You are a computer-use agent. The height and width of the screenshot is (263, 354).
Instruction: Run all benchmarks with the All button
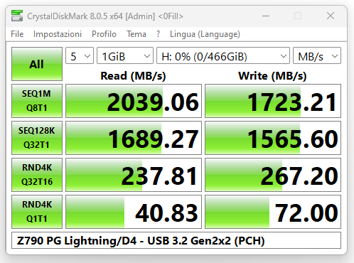pos(37,64)
